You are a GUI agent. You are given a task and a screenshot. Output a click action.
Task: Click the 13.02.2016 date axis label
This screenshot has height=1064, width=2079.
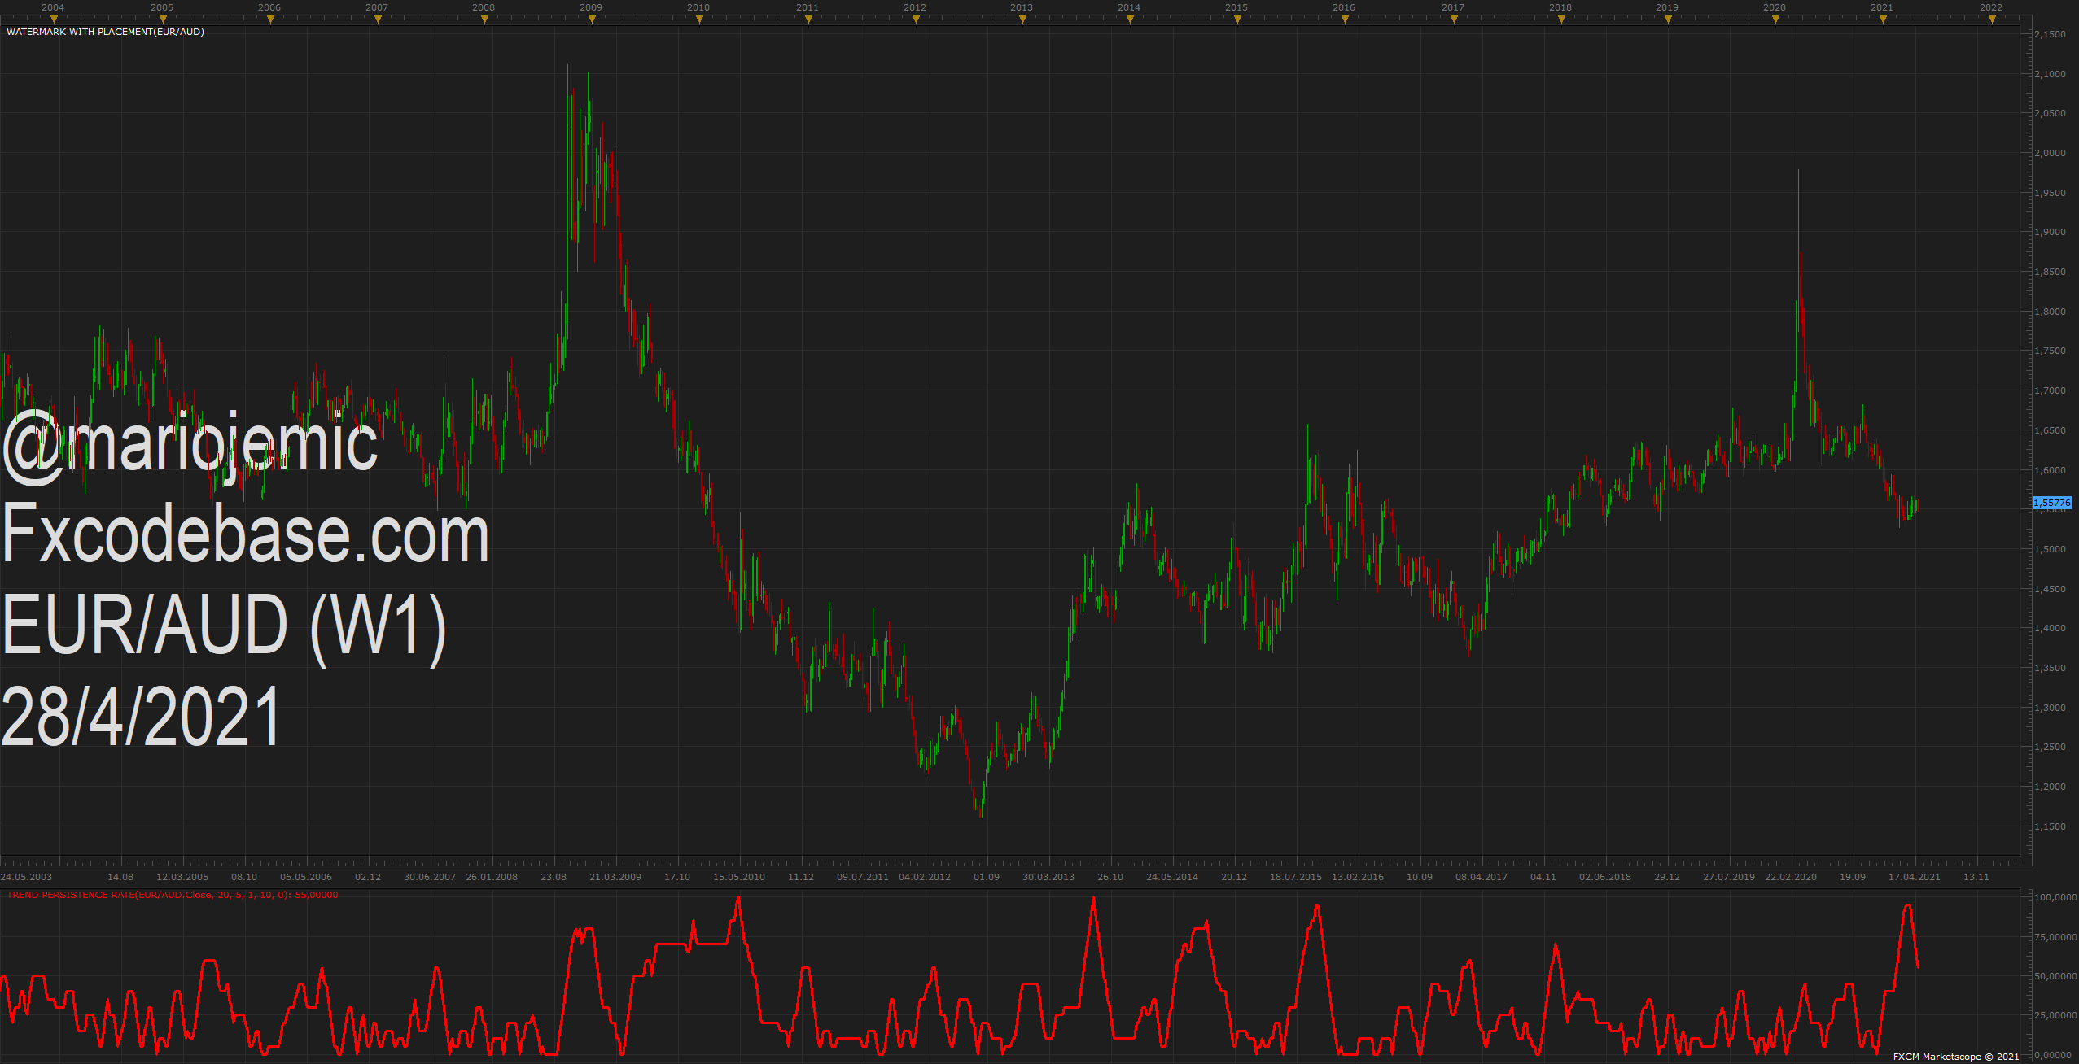coord(1358,877)
